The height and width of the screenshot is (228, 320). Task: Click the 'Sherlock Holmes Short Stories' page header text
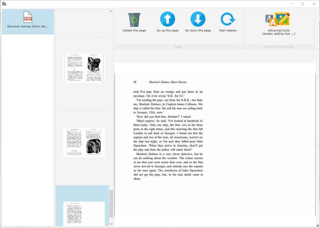168,82
